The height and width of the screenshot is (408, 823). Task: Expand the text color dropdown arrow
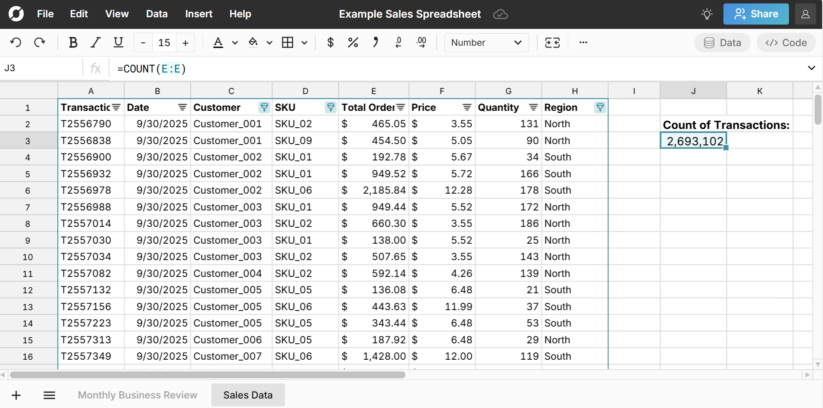pyautogui.click(x=235, y=43)
